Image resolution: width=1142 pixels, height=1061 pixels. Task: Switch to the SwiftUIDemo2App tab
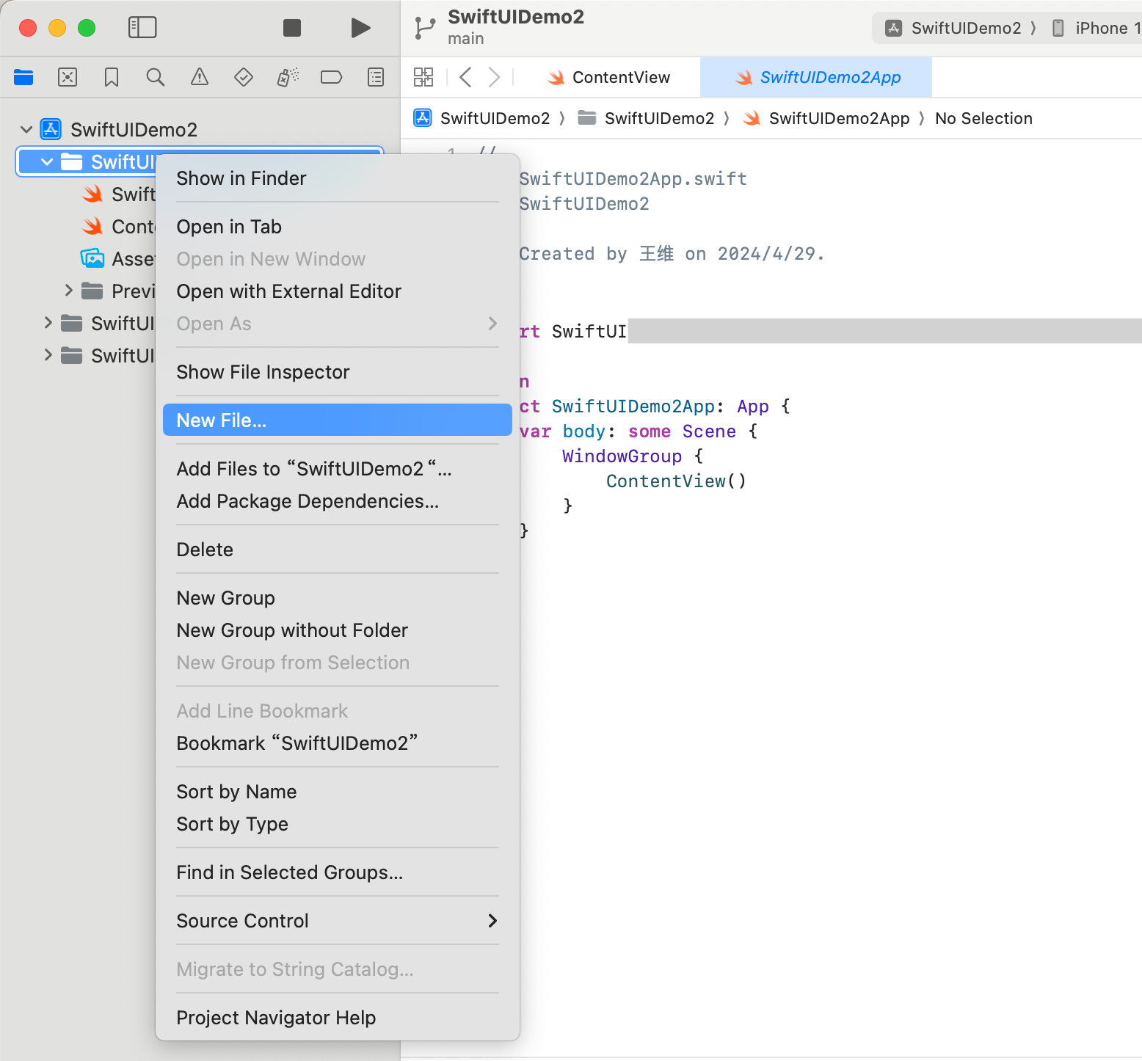click(816, 77)
